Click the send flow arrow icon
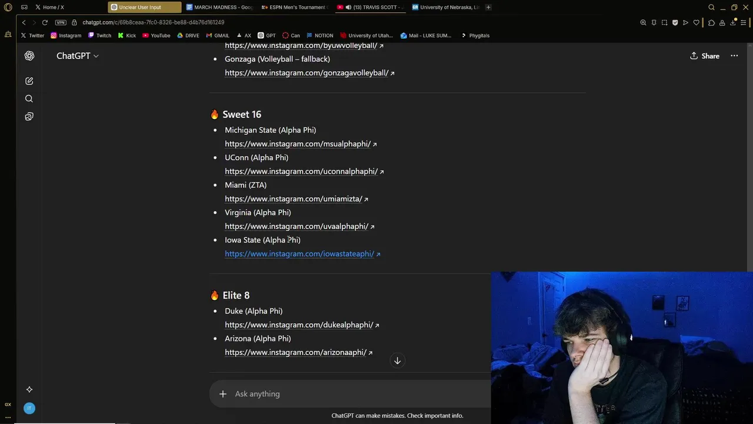Image resolution: width=753 pixels, height=424 pixels. tap(685, 22)
